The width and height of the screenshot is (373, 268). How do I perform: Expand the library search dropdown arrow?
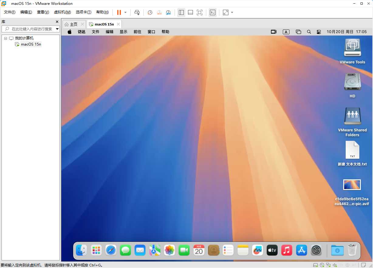[57, 29]
